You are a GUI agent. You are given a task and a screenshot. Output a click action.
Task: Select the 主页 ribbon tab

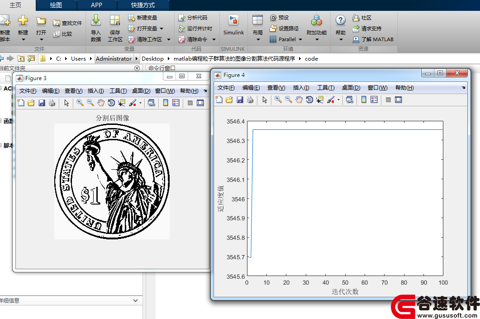click(15, 5)
